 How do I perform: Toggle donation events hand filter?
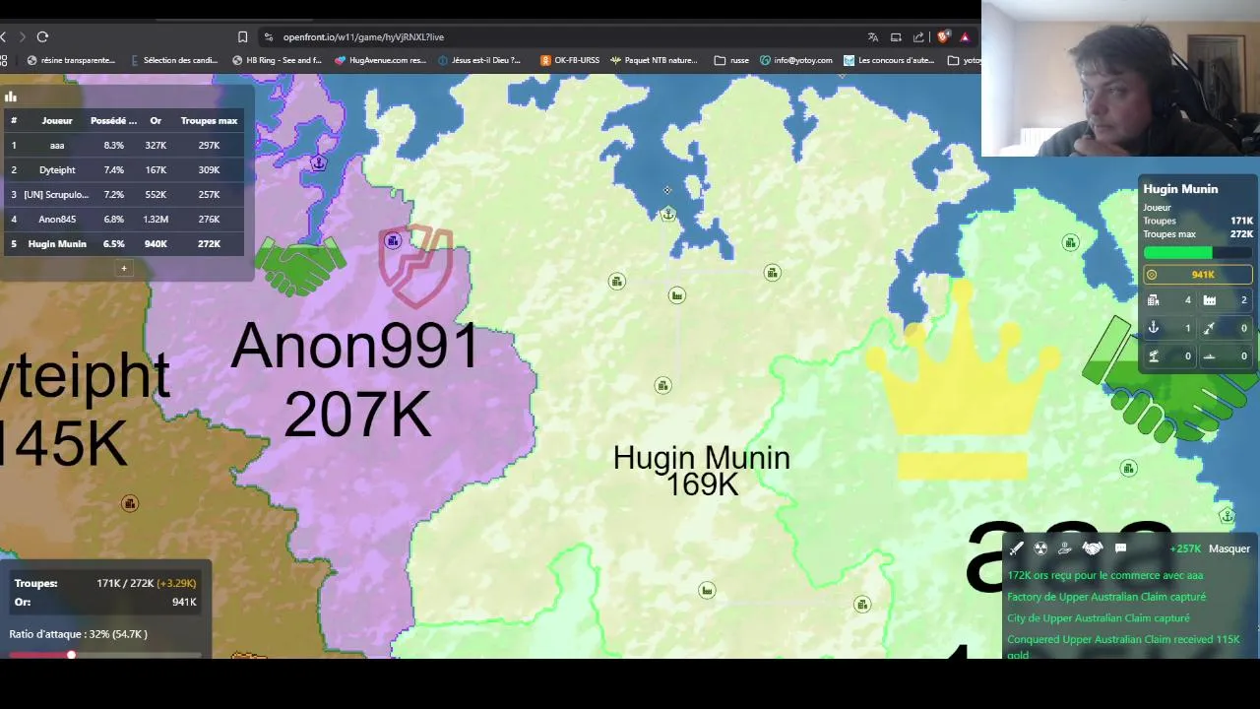(x=1065, y=548)
